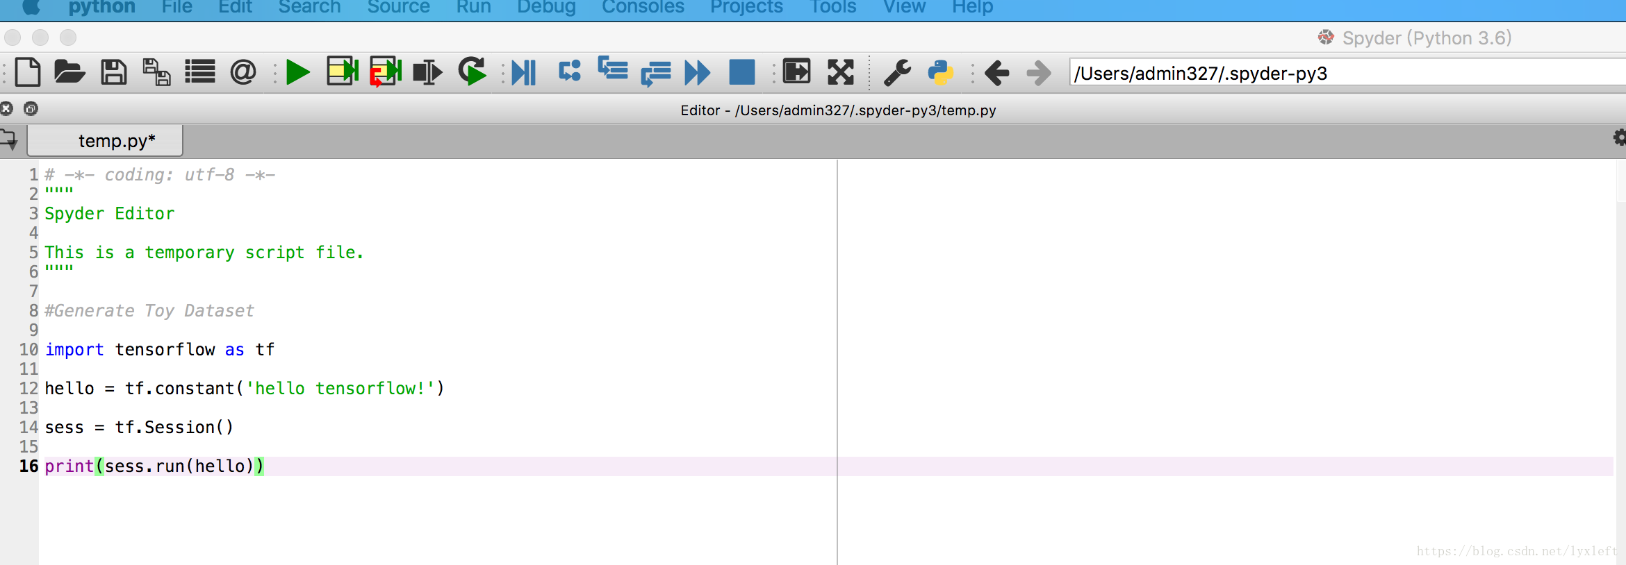Viewport: 1626px width, 565px height.
Task: Open the Run menu
Action: point(473,7)
